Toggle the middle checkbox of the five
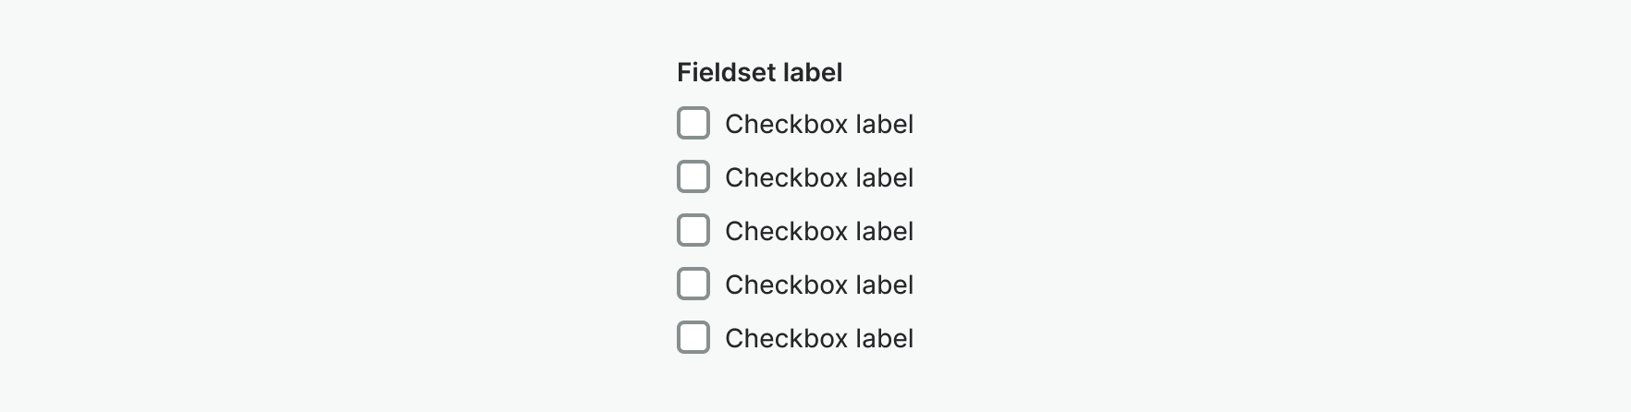The width and height of the screenshot is (1631, 412). point(693,230)
